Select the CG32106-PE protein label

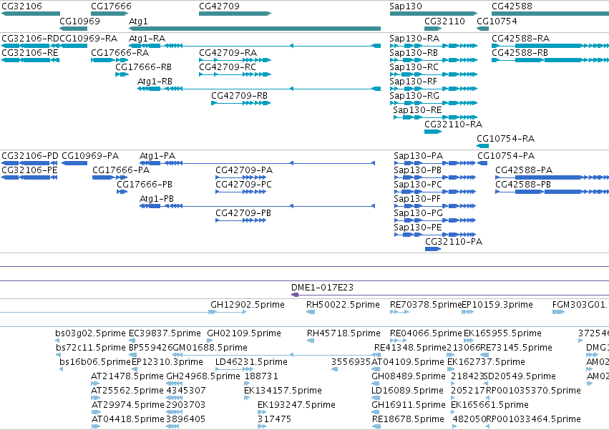(x=29, y=170)
